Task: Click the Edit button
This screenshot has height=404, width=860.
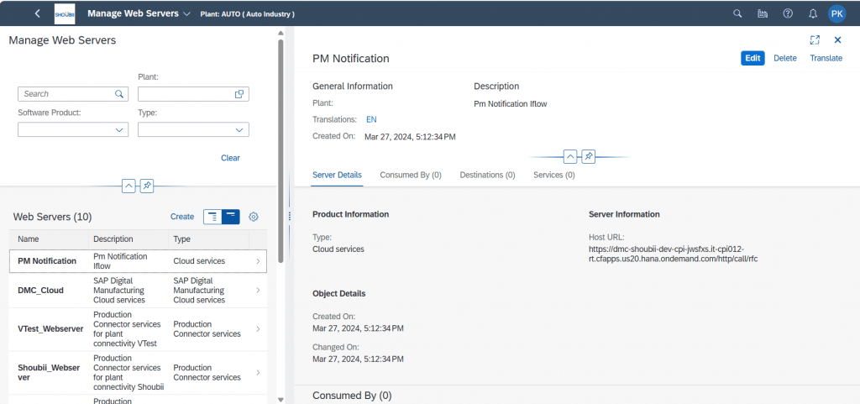Action: click(752, 58)
